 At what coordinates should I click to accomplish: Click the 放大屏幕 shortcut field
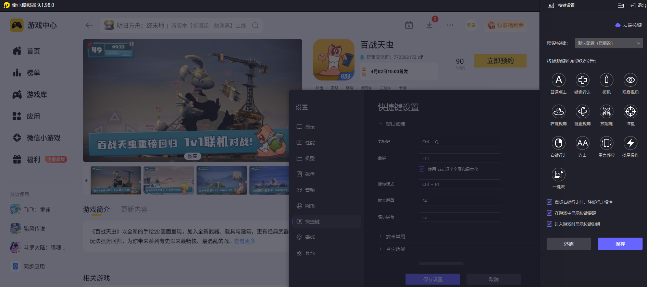point(460,201)
